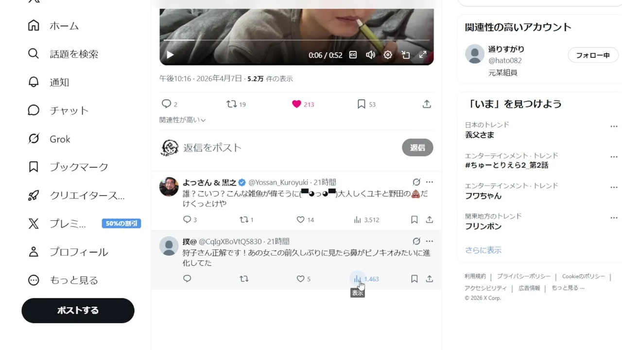Seek along the video progress bar
Image resolution: width=622 pixels, height=350 pixels.
click(296, 40)
